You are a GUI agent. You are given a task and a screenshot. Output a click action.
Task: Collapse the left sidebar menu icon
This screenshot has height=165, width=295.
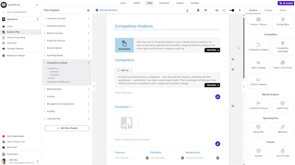pyautogui.click(x=37, y=5)
